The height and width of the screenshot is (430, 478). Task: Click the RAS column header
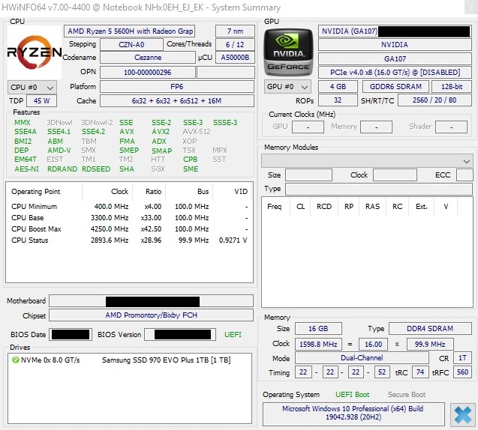coord(372,206)
